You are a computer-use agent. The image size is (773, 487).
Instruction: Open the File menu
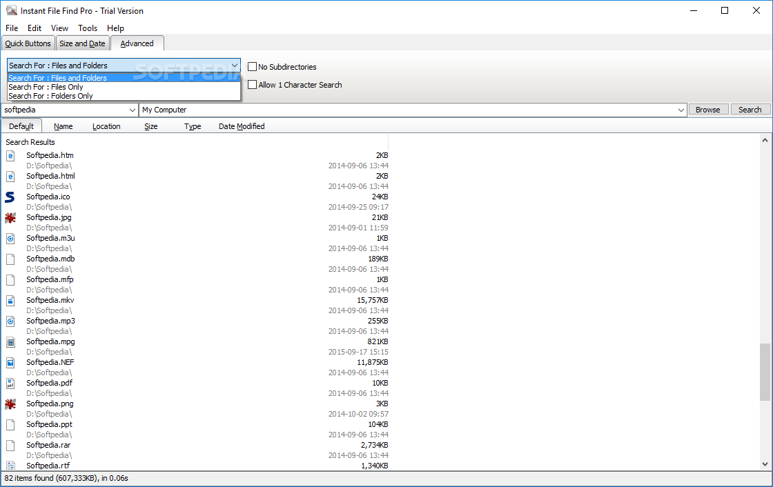[12, 28]
